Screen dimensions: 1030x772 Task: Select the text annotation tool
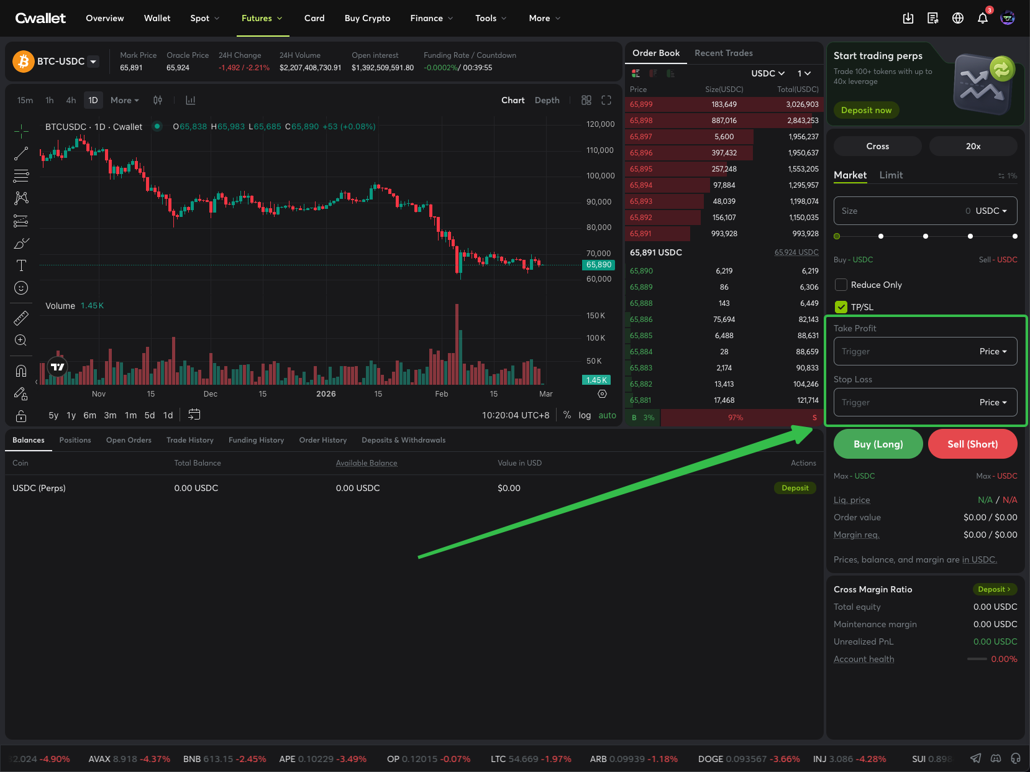click(x=21, y=265)
